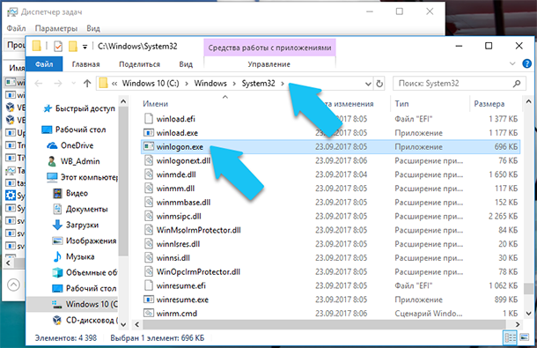Select the WinMsoIrmProtector.dll file icon
Screen dimensions: 537x348
(148, 230)
